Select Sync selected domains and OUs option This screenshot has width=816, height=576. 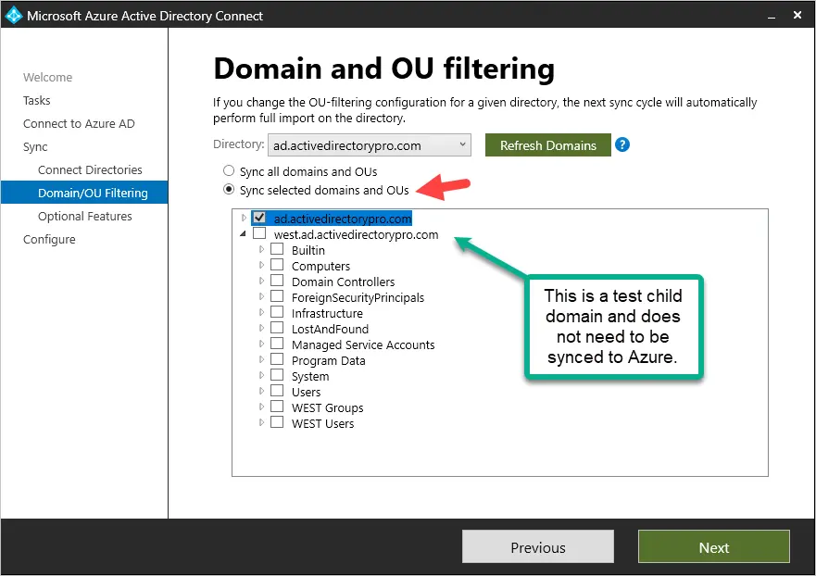229,190
